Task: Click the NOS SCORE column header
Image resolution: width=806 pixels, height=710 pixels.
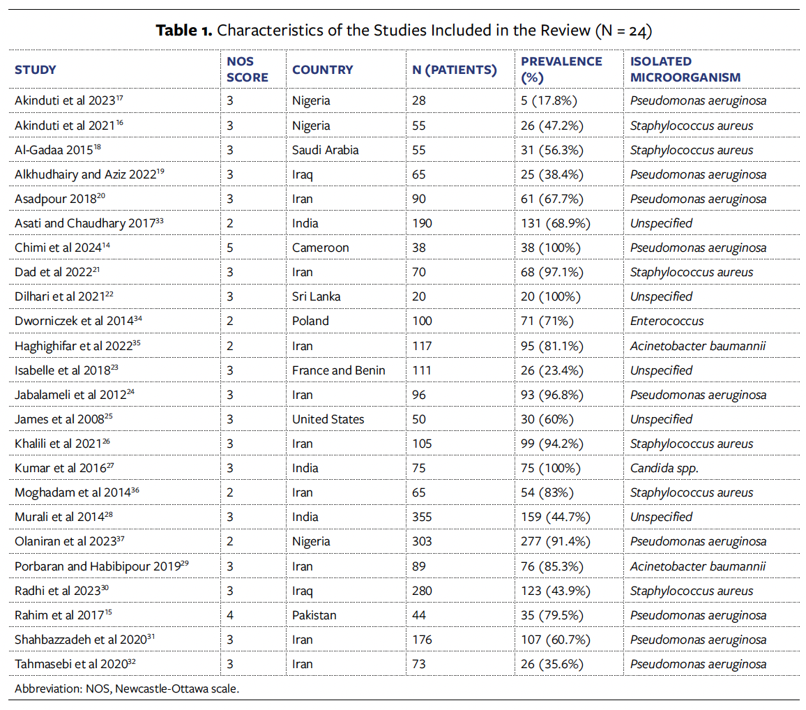Action: (x=247, y=70)
